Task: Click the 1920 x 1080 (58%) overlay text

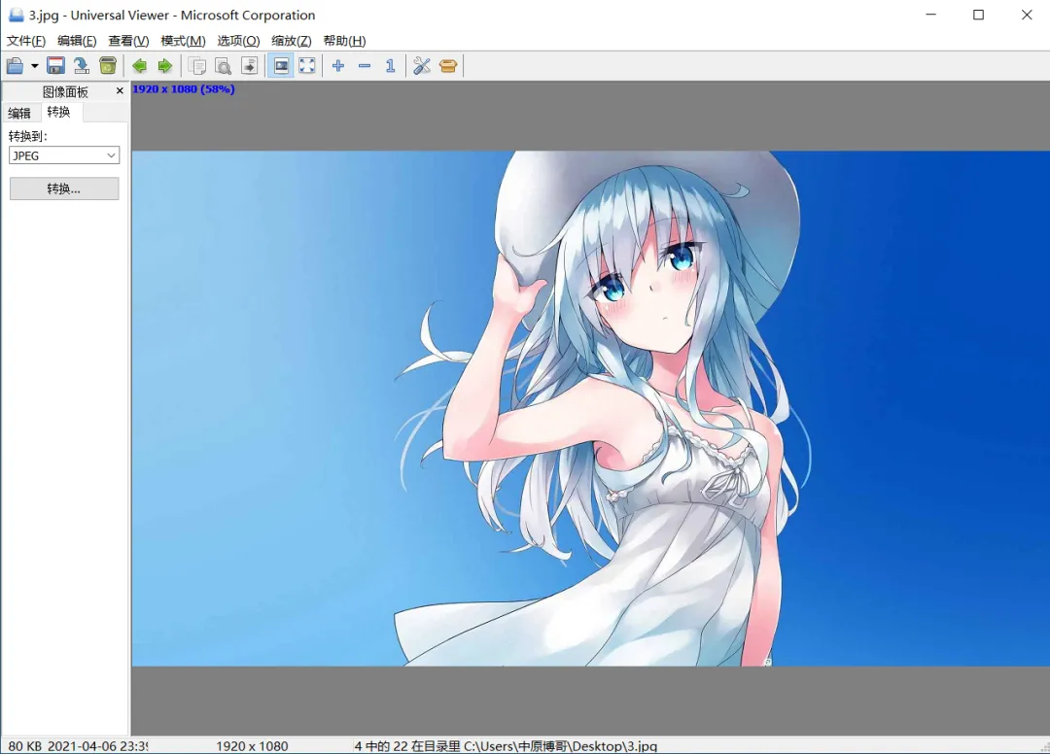Action: pyautogui.click(x=184, y=89)
